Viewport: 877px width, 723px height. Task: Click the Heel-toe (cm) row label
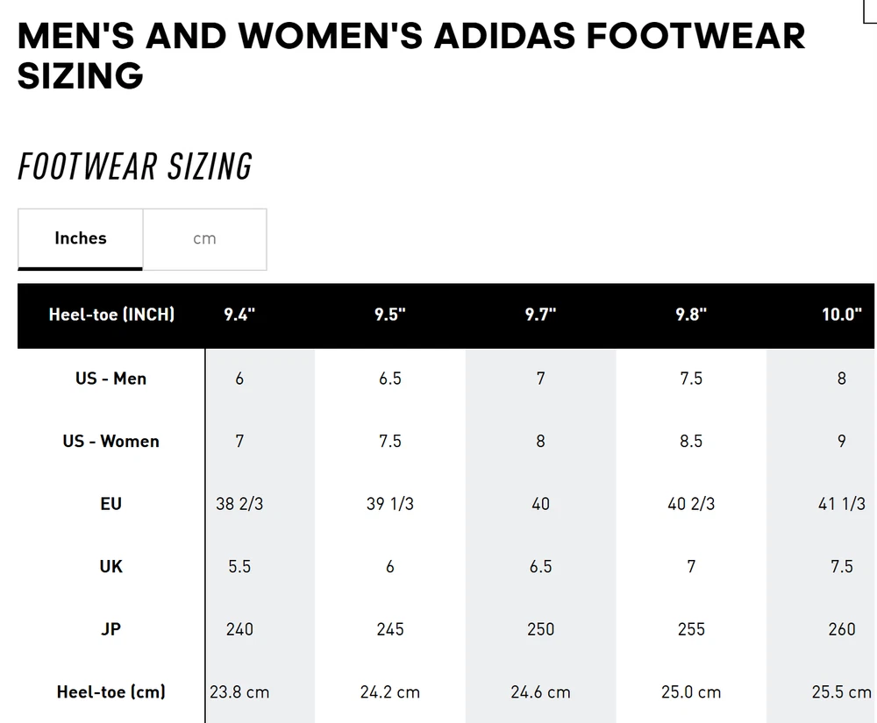coord(111,691)
